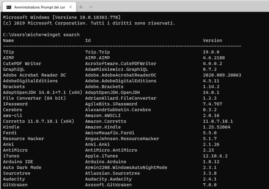Select version 2.1.26

pos(211,144)
